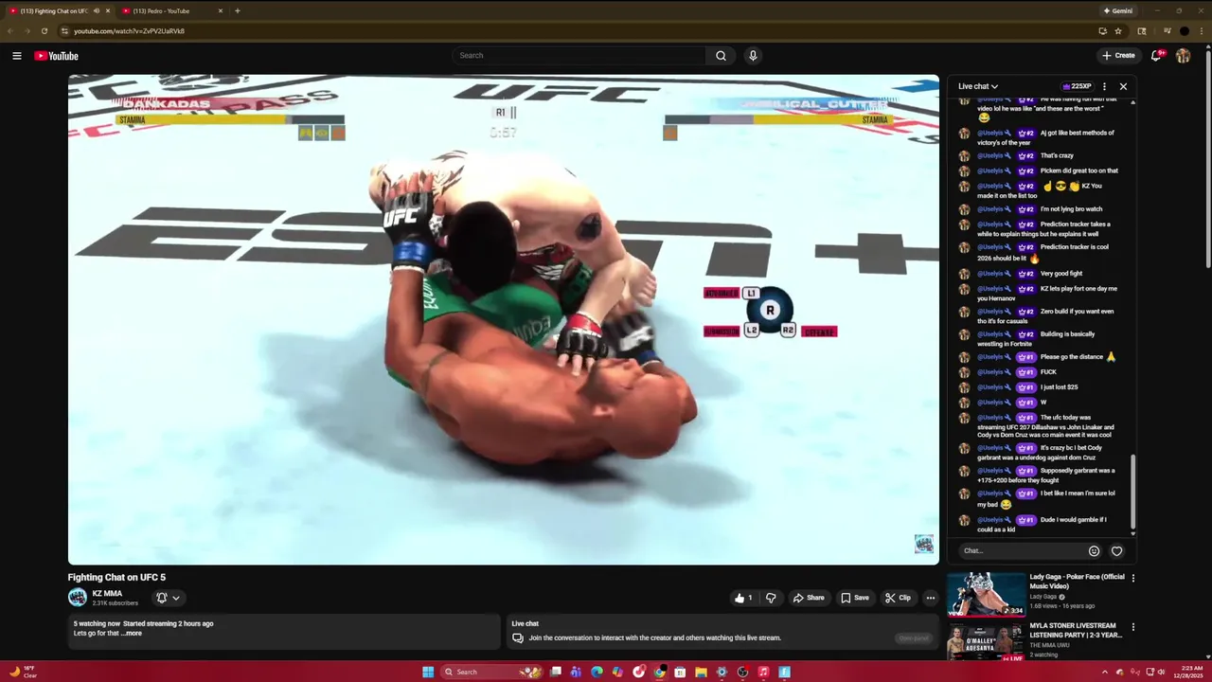1212x682 pixels.
Task: Reload the page in browser toolbar
Action: pos(44,31)
